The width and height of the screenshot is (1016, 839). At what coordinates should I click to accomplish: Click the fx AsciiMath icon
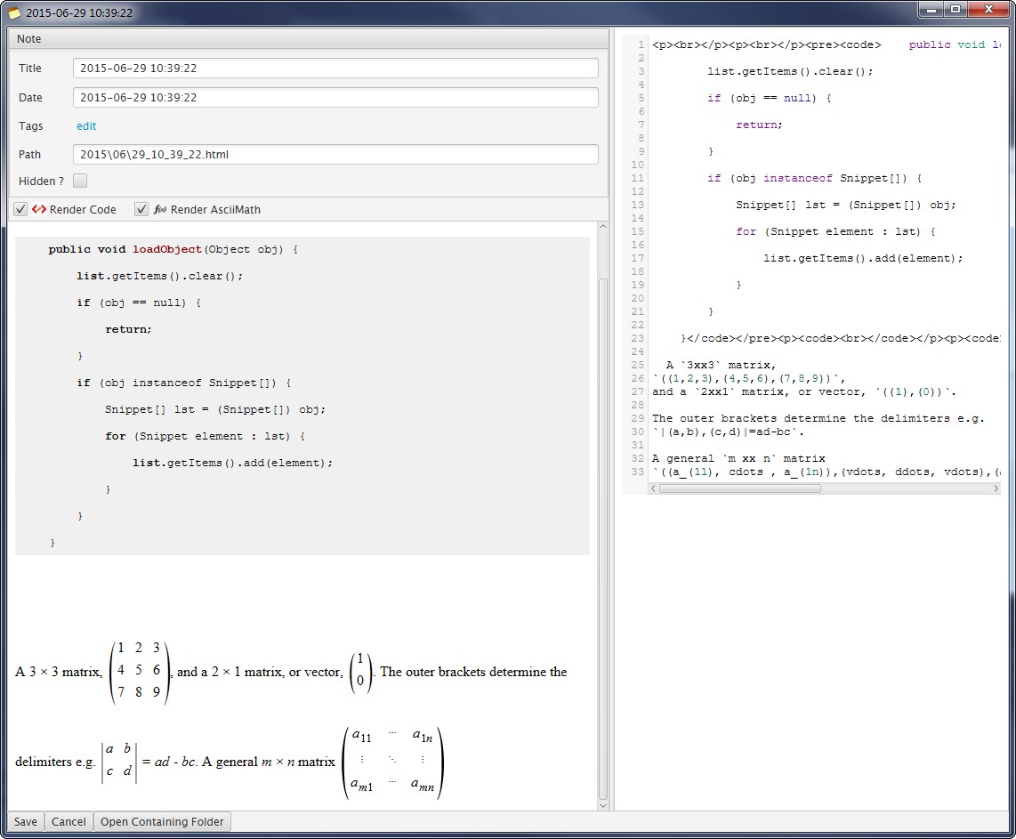(x=160, y=210)
